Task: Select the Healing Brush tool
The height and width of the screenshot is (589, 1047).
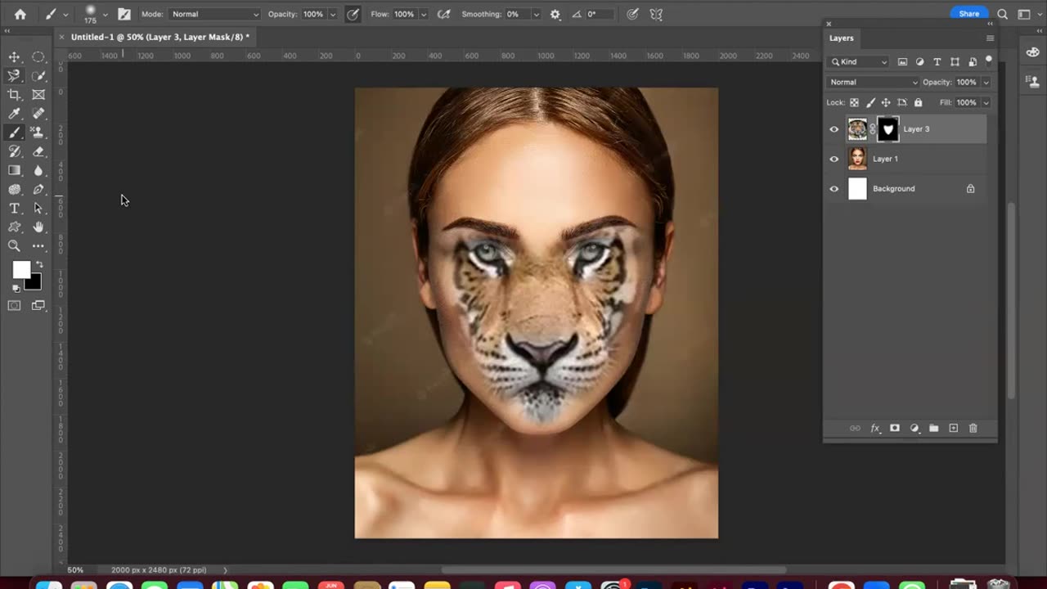Action: (38, 114)
